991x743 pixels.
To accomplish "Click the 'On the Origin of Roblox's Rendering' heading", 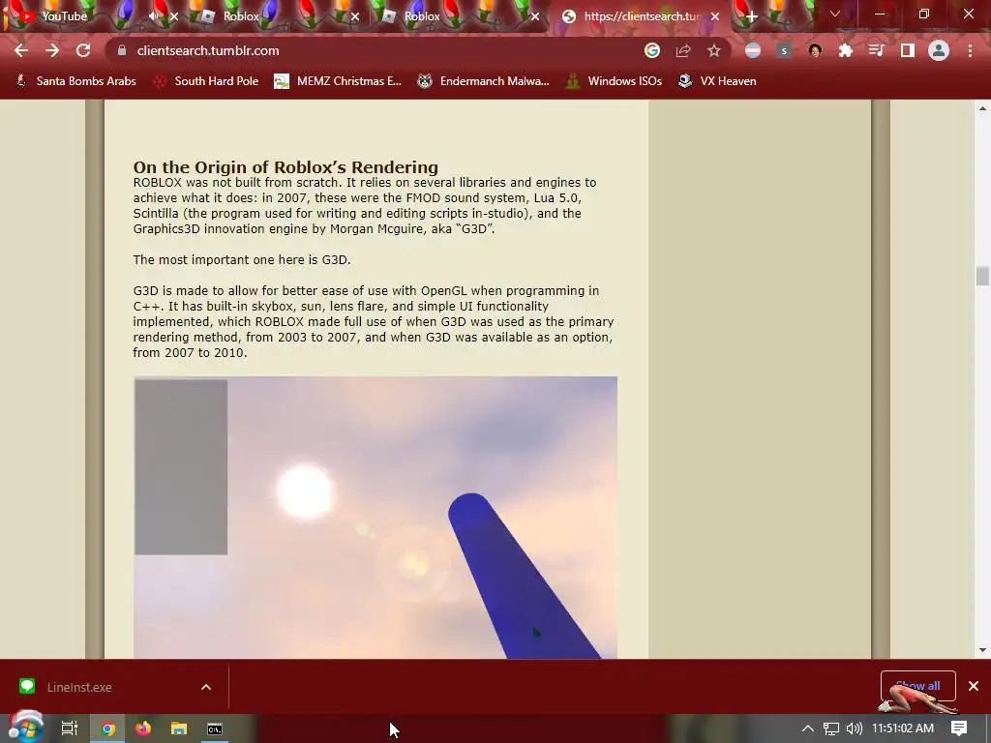I will (285, 166).
